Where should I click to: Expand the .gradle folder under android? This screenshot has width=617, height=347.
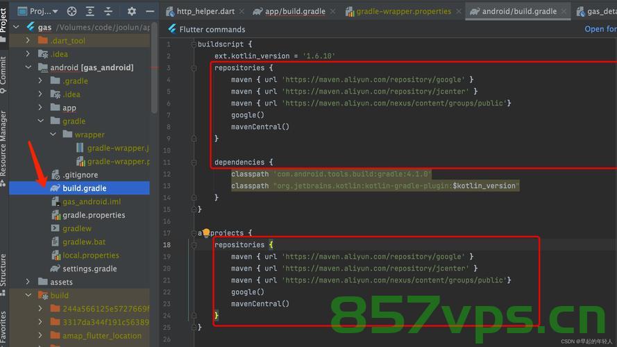pyautogui.click(x=40, y=81)
